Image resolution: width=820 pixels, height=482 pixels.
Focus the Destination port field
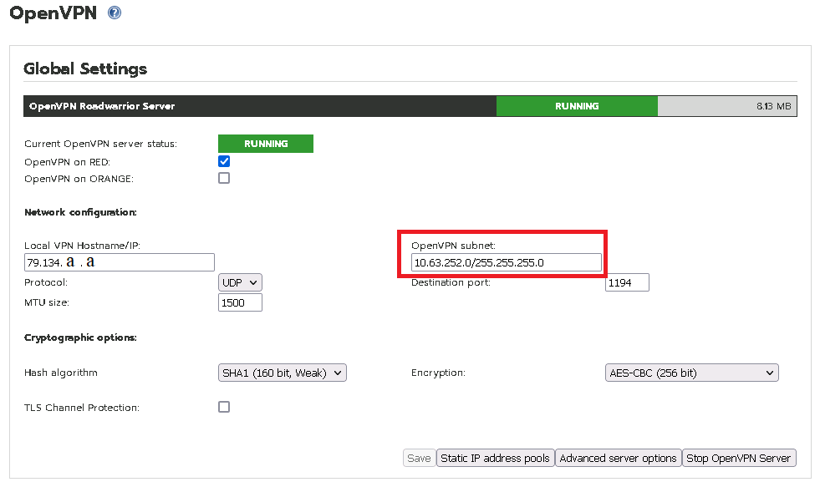(x=627, y=283)
